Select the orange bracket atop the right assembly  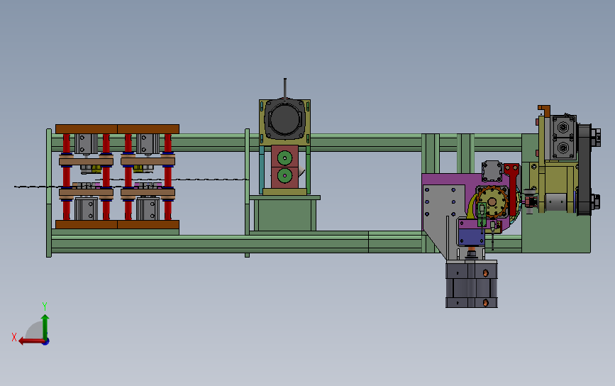pyautogui.click(x=544, y=110)
